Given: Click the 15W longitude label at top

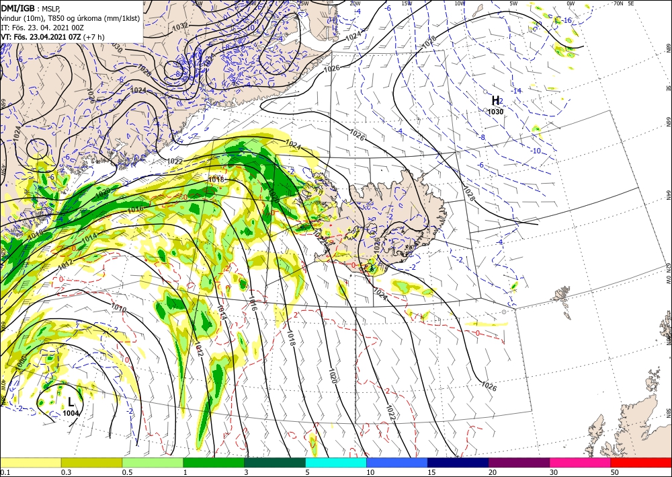Looking at the screenshot, I should 407,3.
